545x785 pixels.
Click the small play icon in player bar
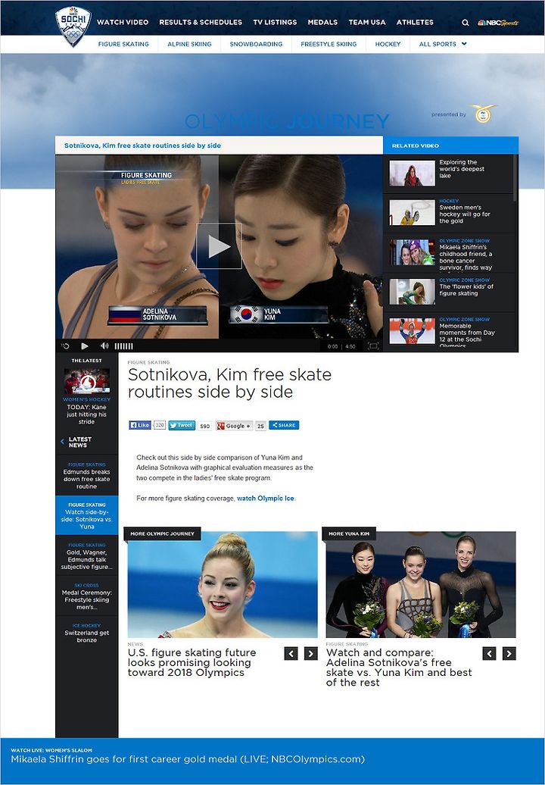click(85, 346)
